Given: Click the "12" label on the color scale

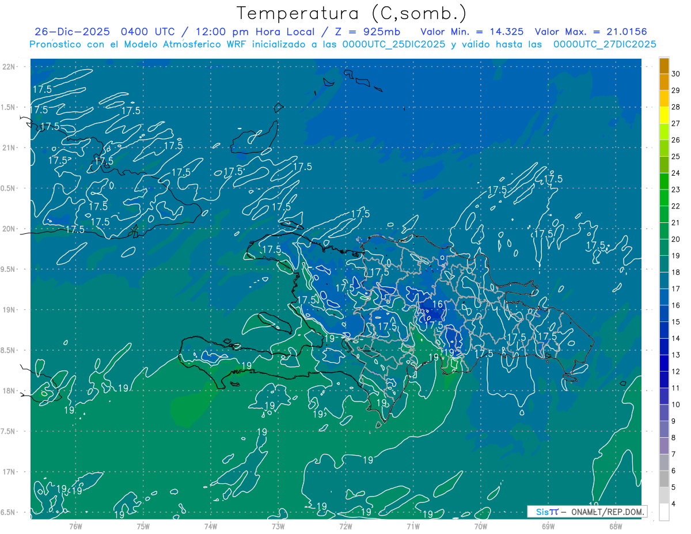Looking at the screenshot, I should [x=676, y=372].
